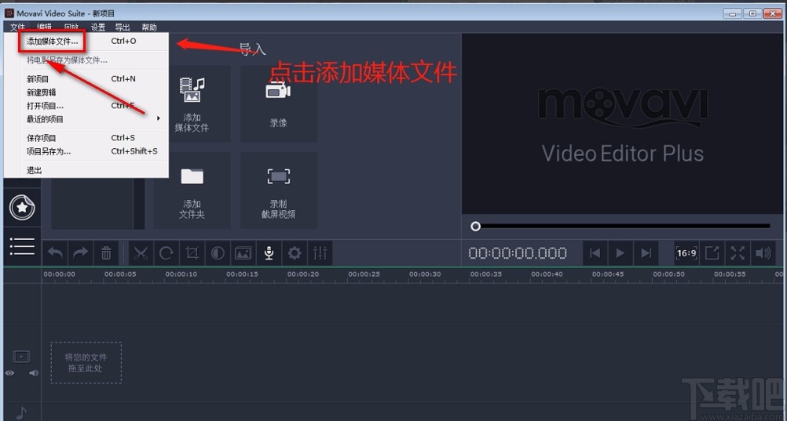The width and height of the screenshot is (787, 421).
Task: Click the timecode display 00:00:00.000
Action: 518,253
